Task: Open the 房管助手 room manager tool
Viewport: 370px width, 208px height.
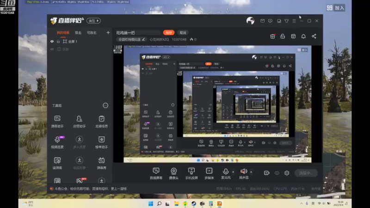Action: click(79, 122)
